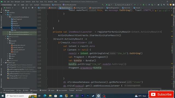The height and width of the screenshot is (98, 175).
Task: Expand the manifests folder
Action: point(6,13)
